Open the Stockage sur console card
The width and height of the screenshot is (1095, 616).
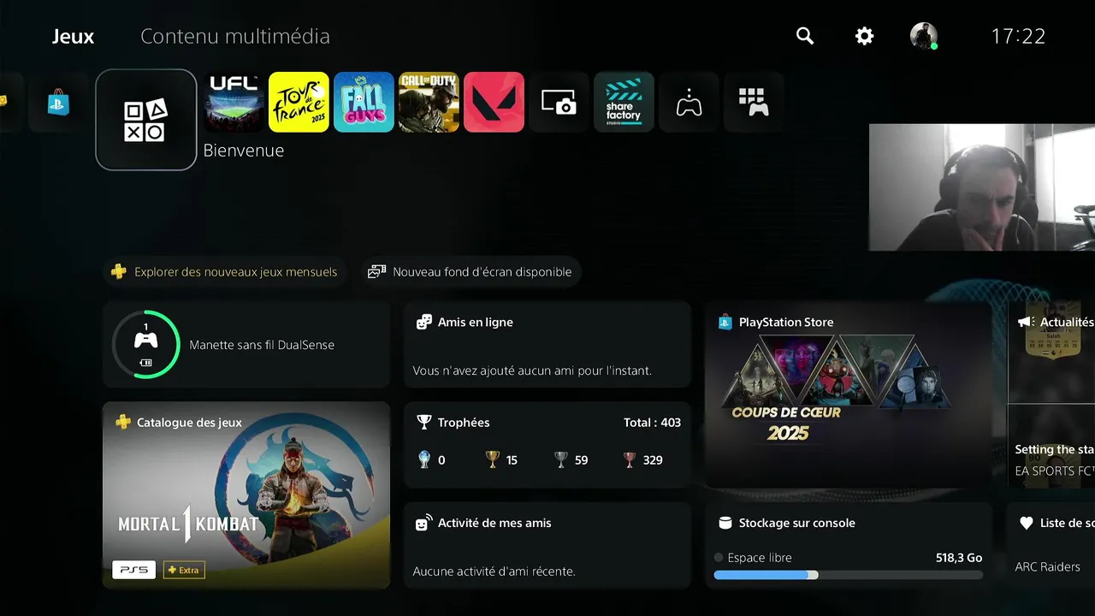tap(849, 545)
